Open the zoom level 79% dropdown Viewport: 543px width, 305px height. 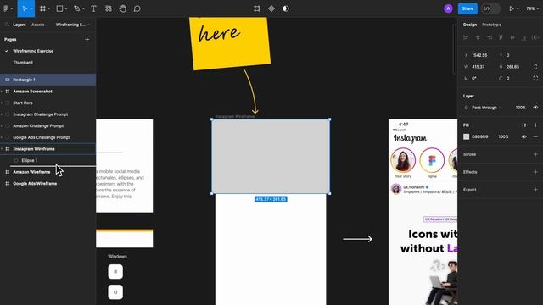click(x=532, y=8)
